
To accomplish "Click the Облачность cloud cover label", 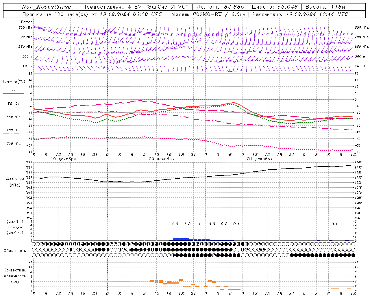I will point(15,251).
